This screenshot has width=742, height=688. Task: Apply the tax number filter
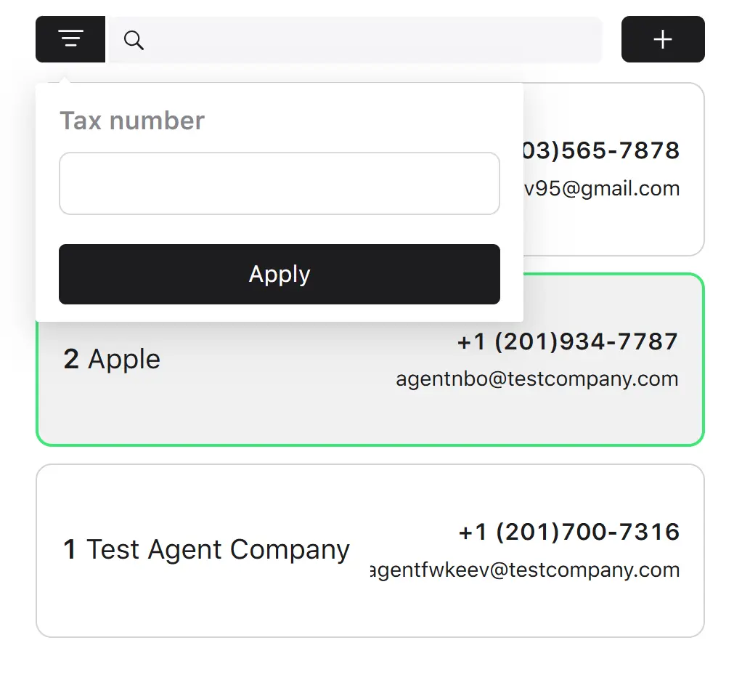(x=280, y=274)
